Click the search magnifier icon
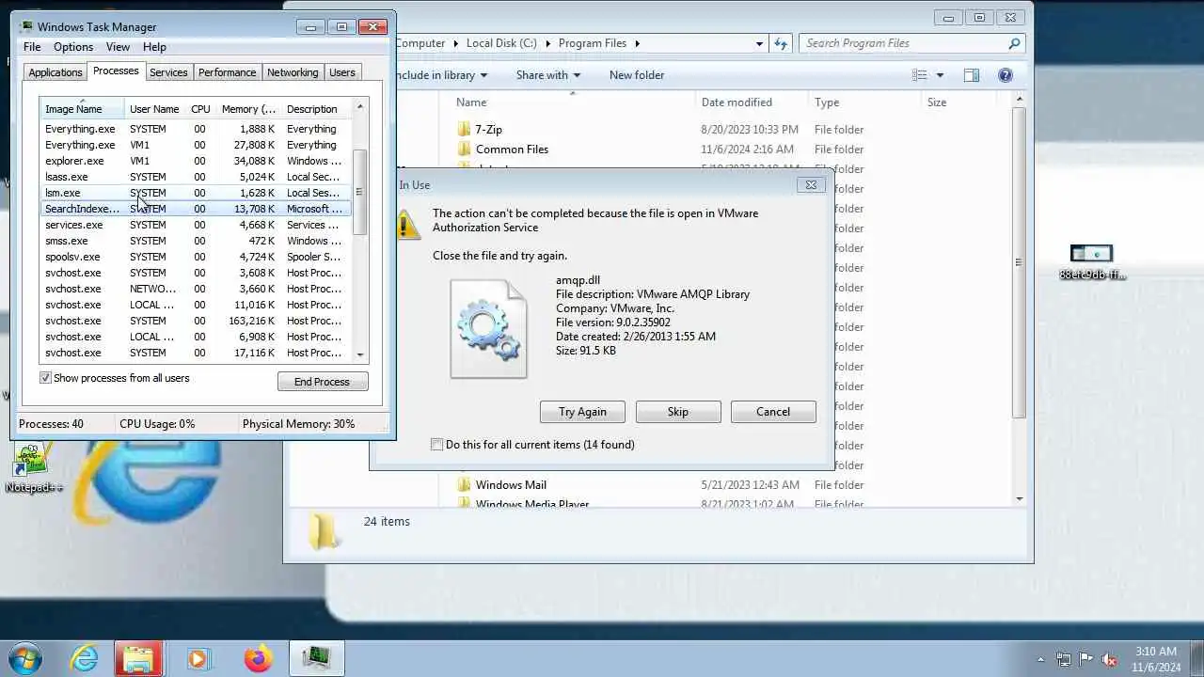The image size is (1204, 677). (x=1014, y=43)
